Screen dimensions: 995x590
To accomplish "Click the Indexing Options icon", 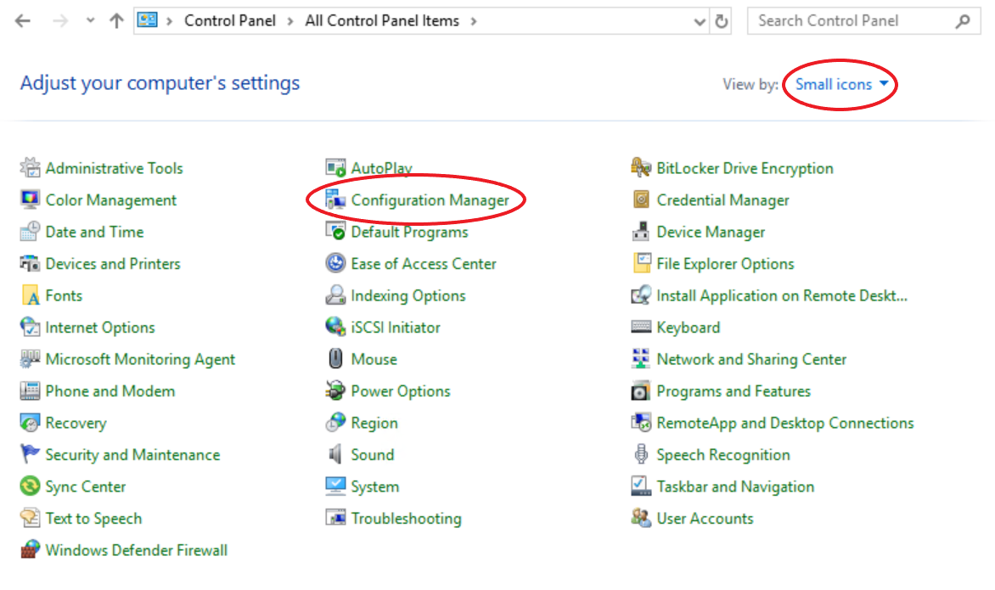I will click(x=335, y=295).
